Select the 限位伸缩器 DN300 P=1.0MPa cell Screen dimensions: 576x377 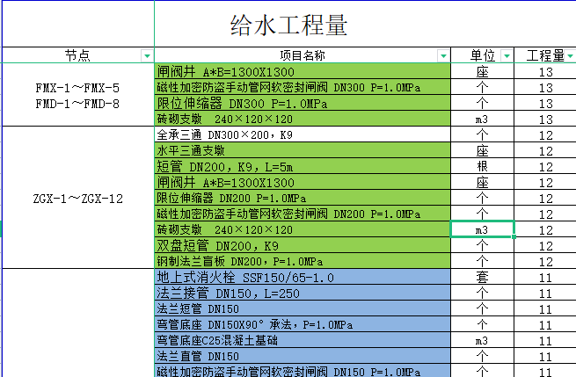click(303, 103)
